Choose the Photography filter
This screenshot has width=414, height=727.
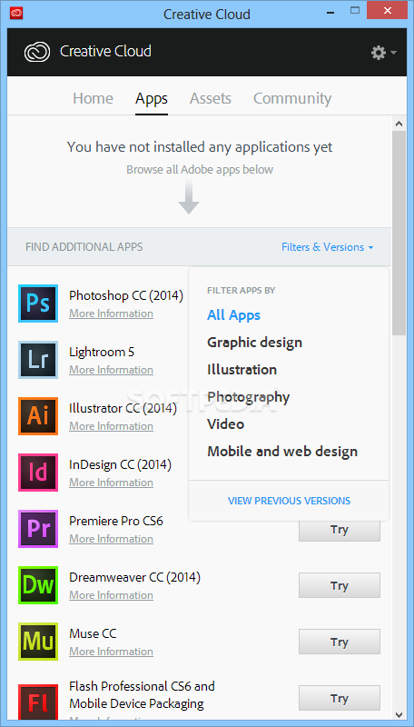249,397
